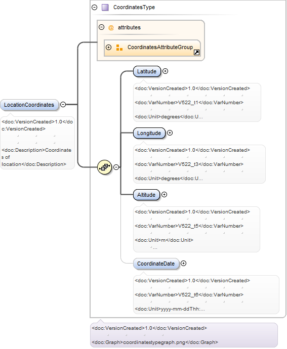Click the coordinatestypegraph.png Graph annotation
Screen dimensions: 287x349
[x=155, y=342]
